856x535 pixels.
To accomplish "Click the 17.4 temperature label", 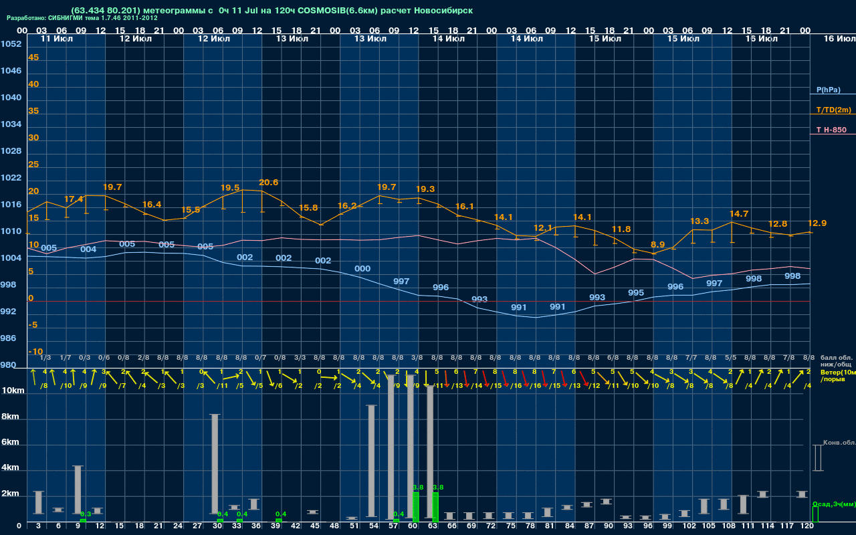I will click(x=74, y=199).
